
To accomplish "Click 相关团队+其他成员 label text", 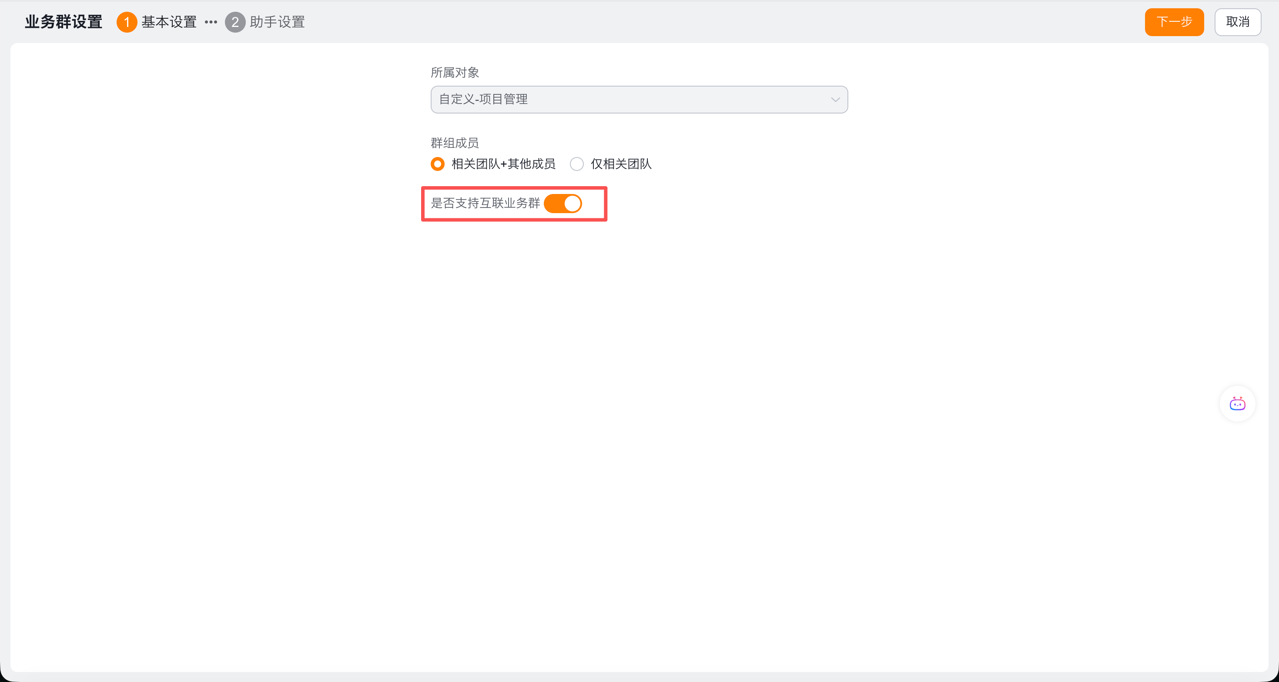I will [503, 164].
